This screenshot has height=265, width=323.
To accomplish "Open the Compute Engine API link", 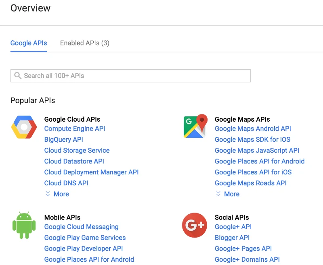I will (x=75, y=128).
